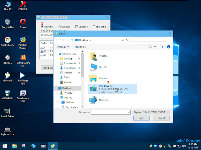Launch the KeyboardTest desktop shortcut
Screen dimensions: 201x150
click(8, 131)
